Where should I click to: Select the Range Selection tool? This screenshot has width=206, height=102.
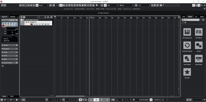point(64,5)
